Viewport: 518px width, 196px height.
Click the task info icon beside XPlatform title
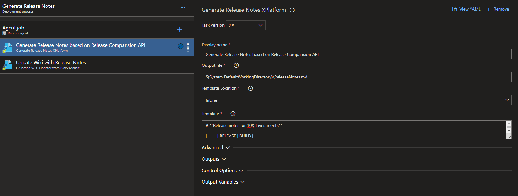point(292,10)
